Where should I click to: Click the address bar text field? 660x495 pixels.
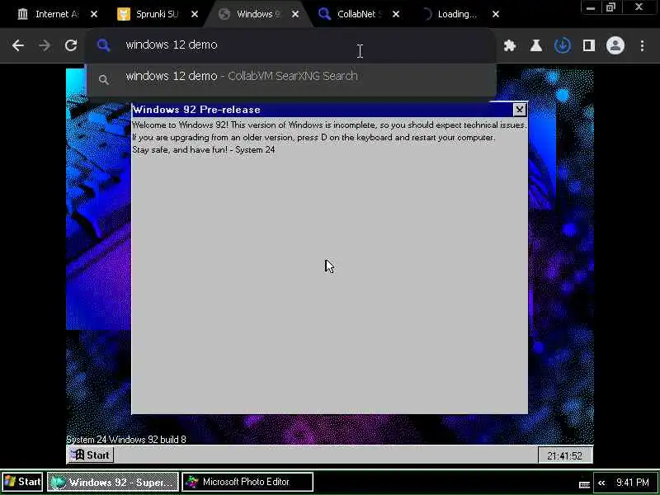click(x=290, y=45)
